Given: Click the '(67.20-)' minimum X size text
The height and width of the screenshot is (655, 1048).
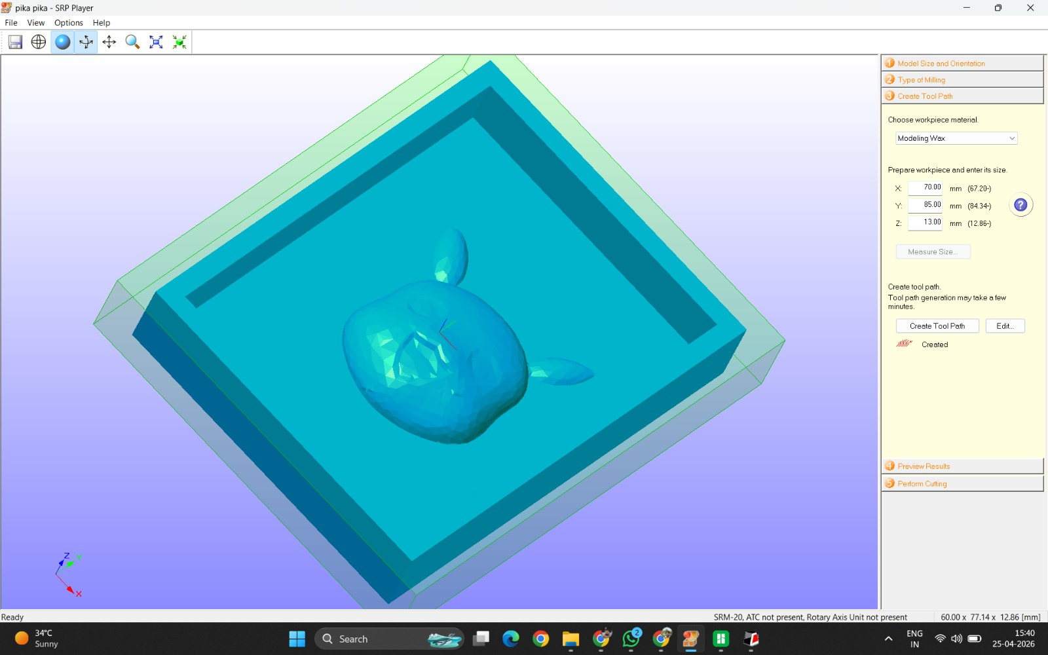Looking at the screenshot, I should [979, 189].
